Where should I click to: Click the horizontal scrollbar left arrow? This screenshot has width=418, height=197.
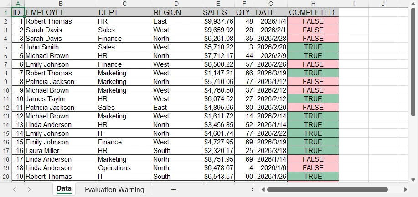click(263, 190)
